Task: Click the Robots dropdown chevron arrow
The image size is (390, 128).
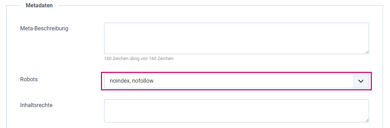Action: pyautogui.click(x=361, y=81)
